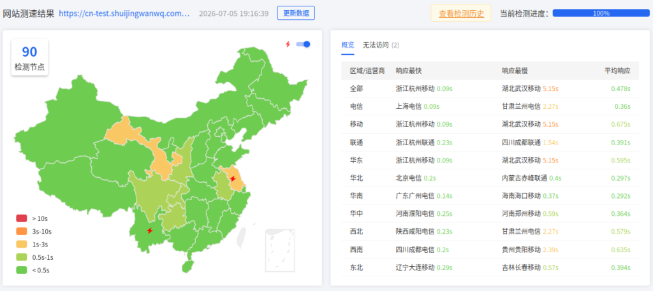This screenshot has height=291, width=653.
Task: Select the 西北 row label
Action: pyautogui.click(x=356, y=232)
